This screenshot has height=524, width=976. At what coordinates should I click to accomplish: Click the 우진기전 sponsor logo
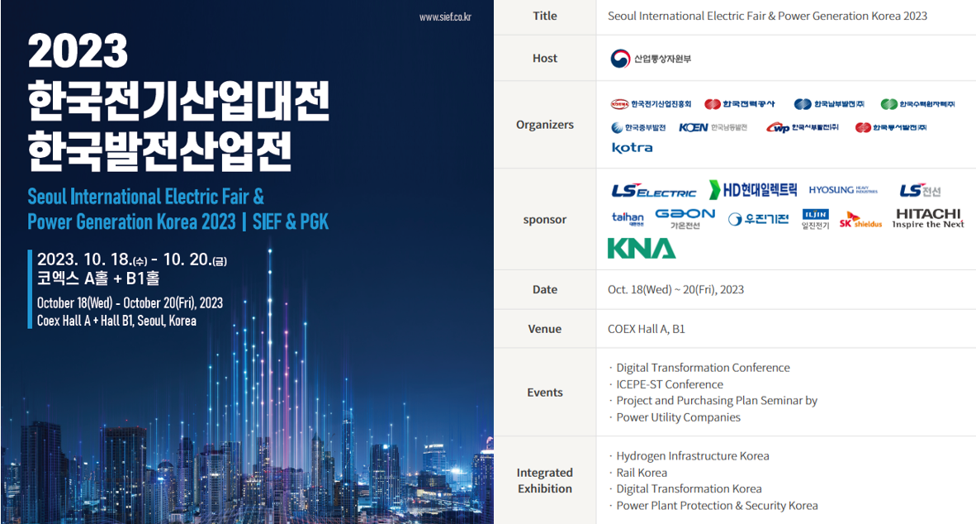coord(758,219)
